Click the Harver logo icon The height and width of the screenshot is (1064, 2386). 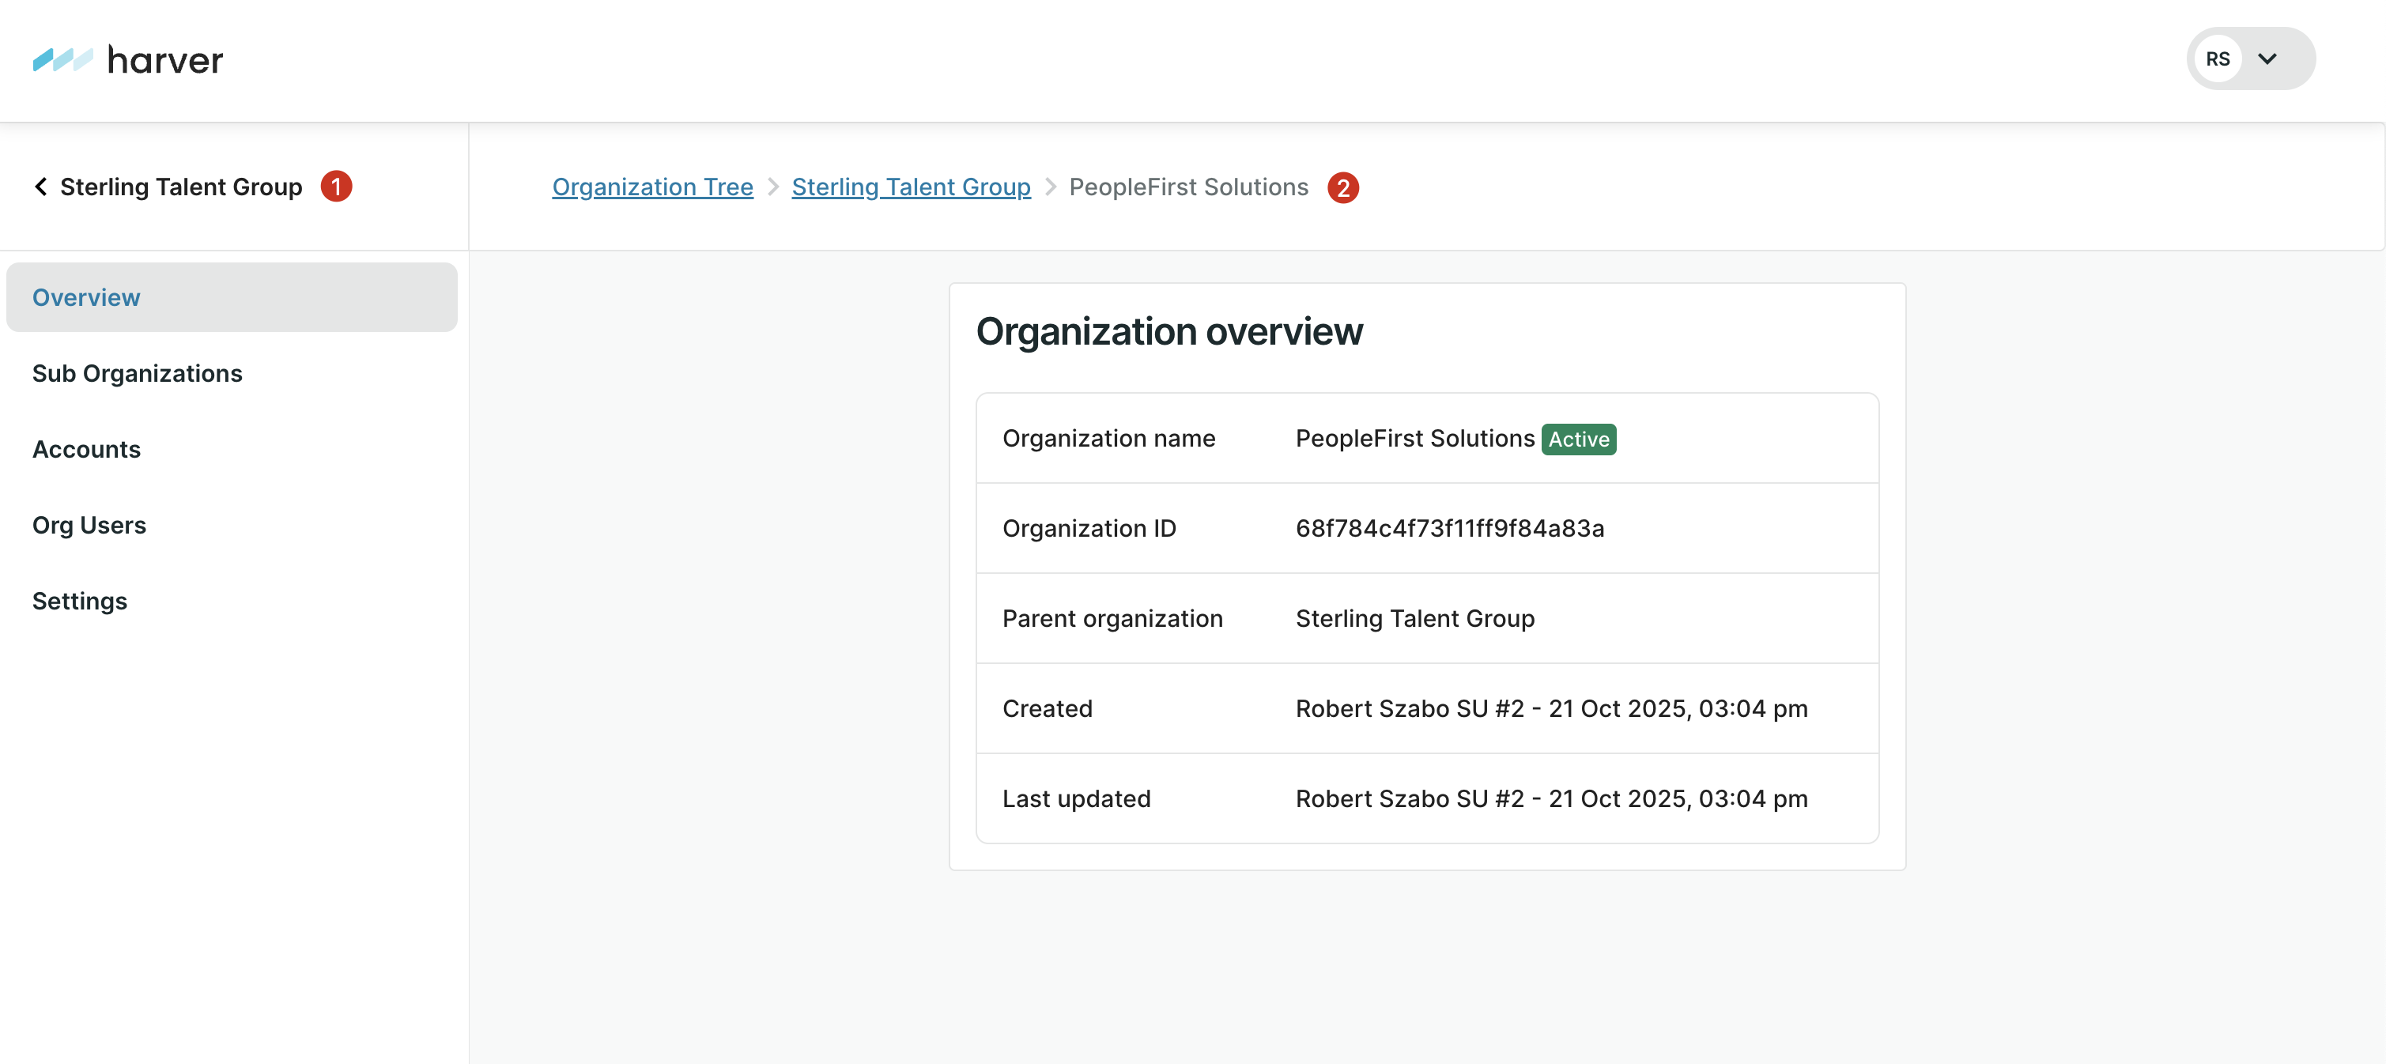click(62, 60)
